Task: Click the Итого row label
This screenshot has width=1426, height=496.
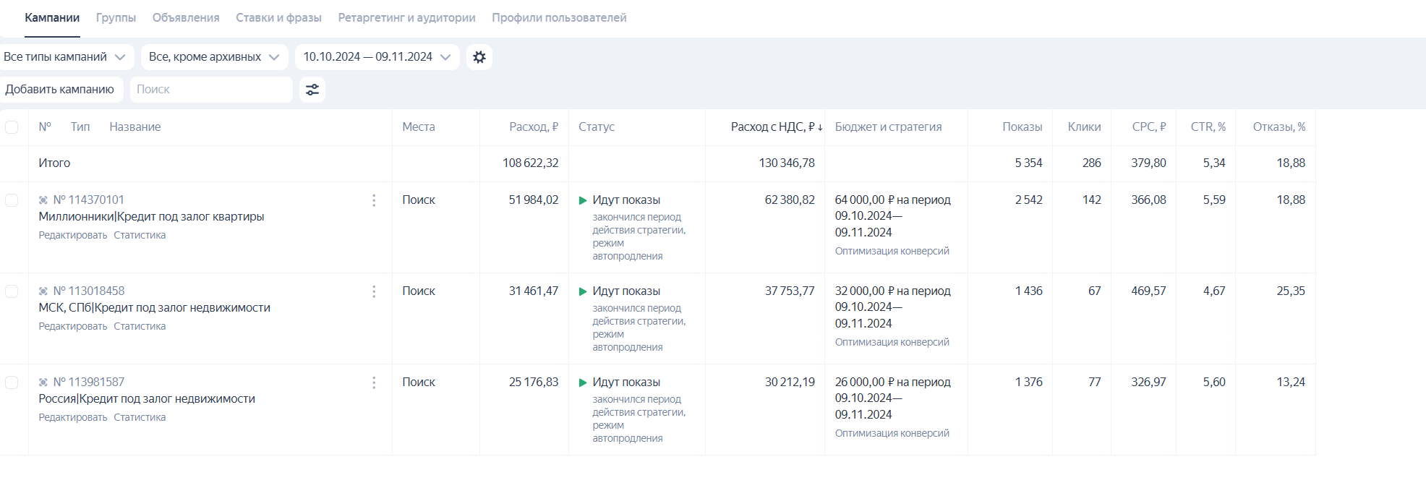Action: pyautogui.click(x=54, y=163)
